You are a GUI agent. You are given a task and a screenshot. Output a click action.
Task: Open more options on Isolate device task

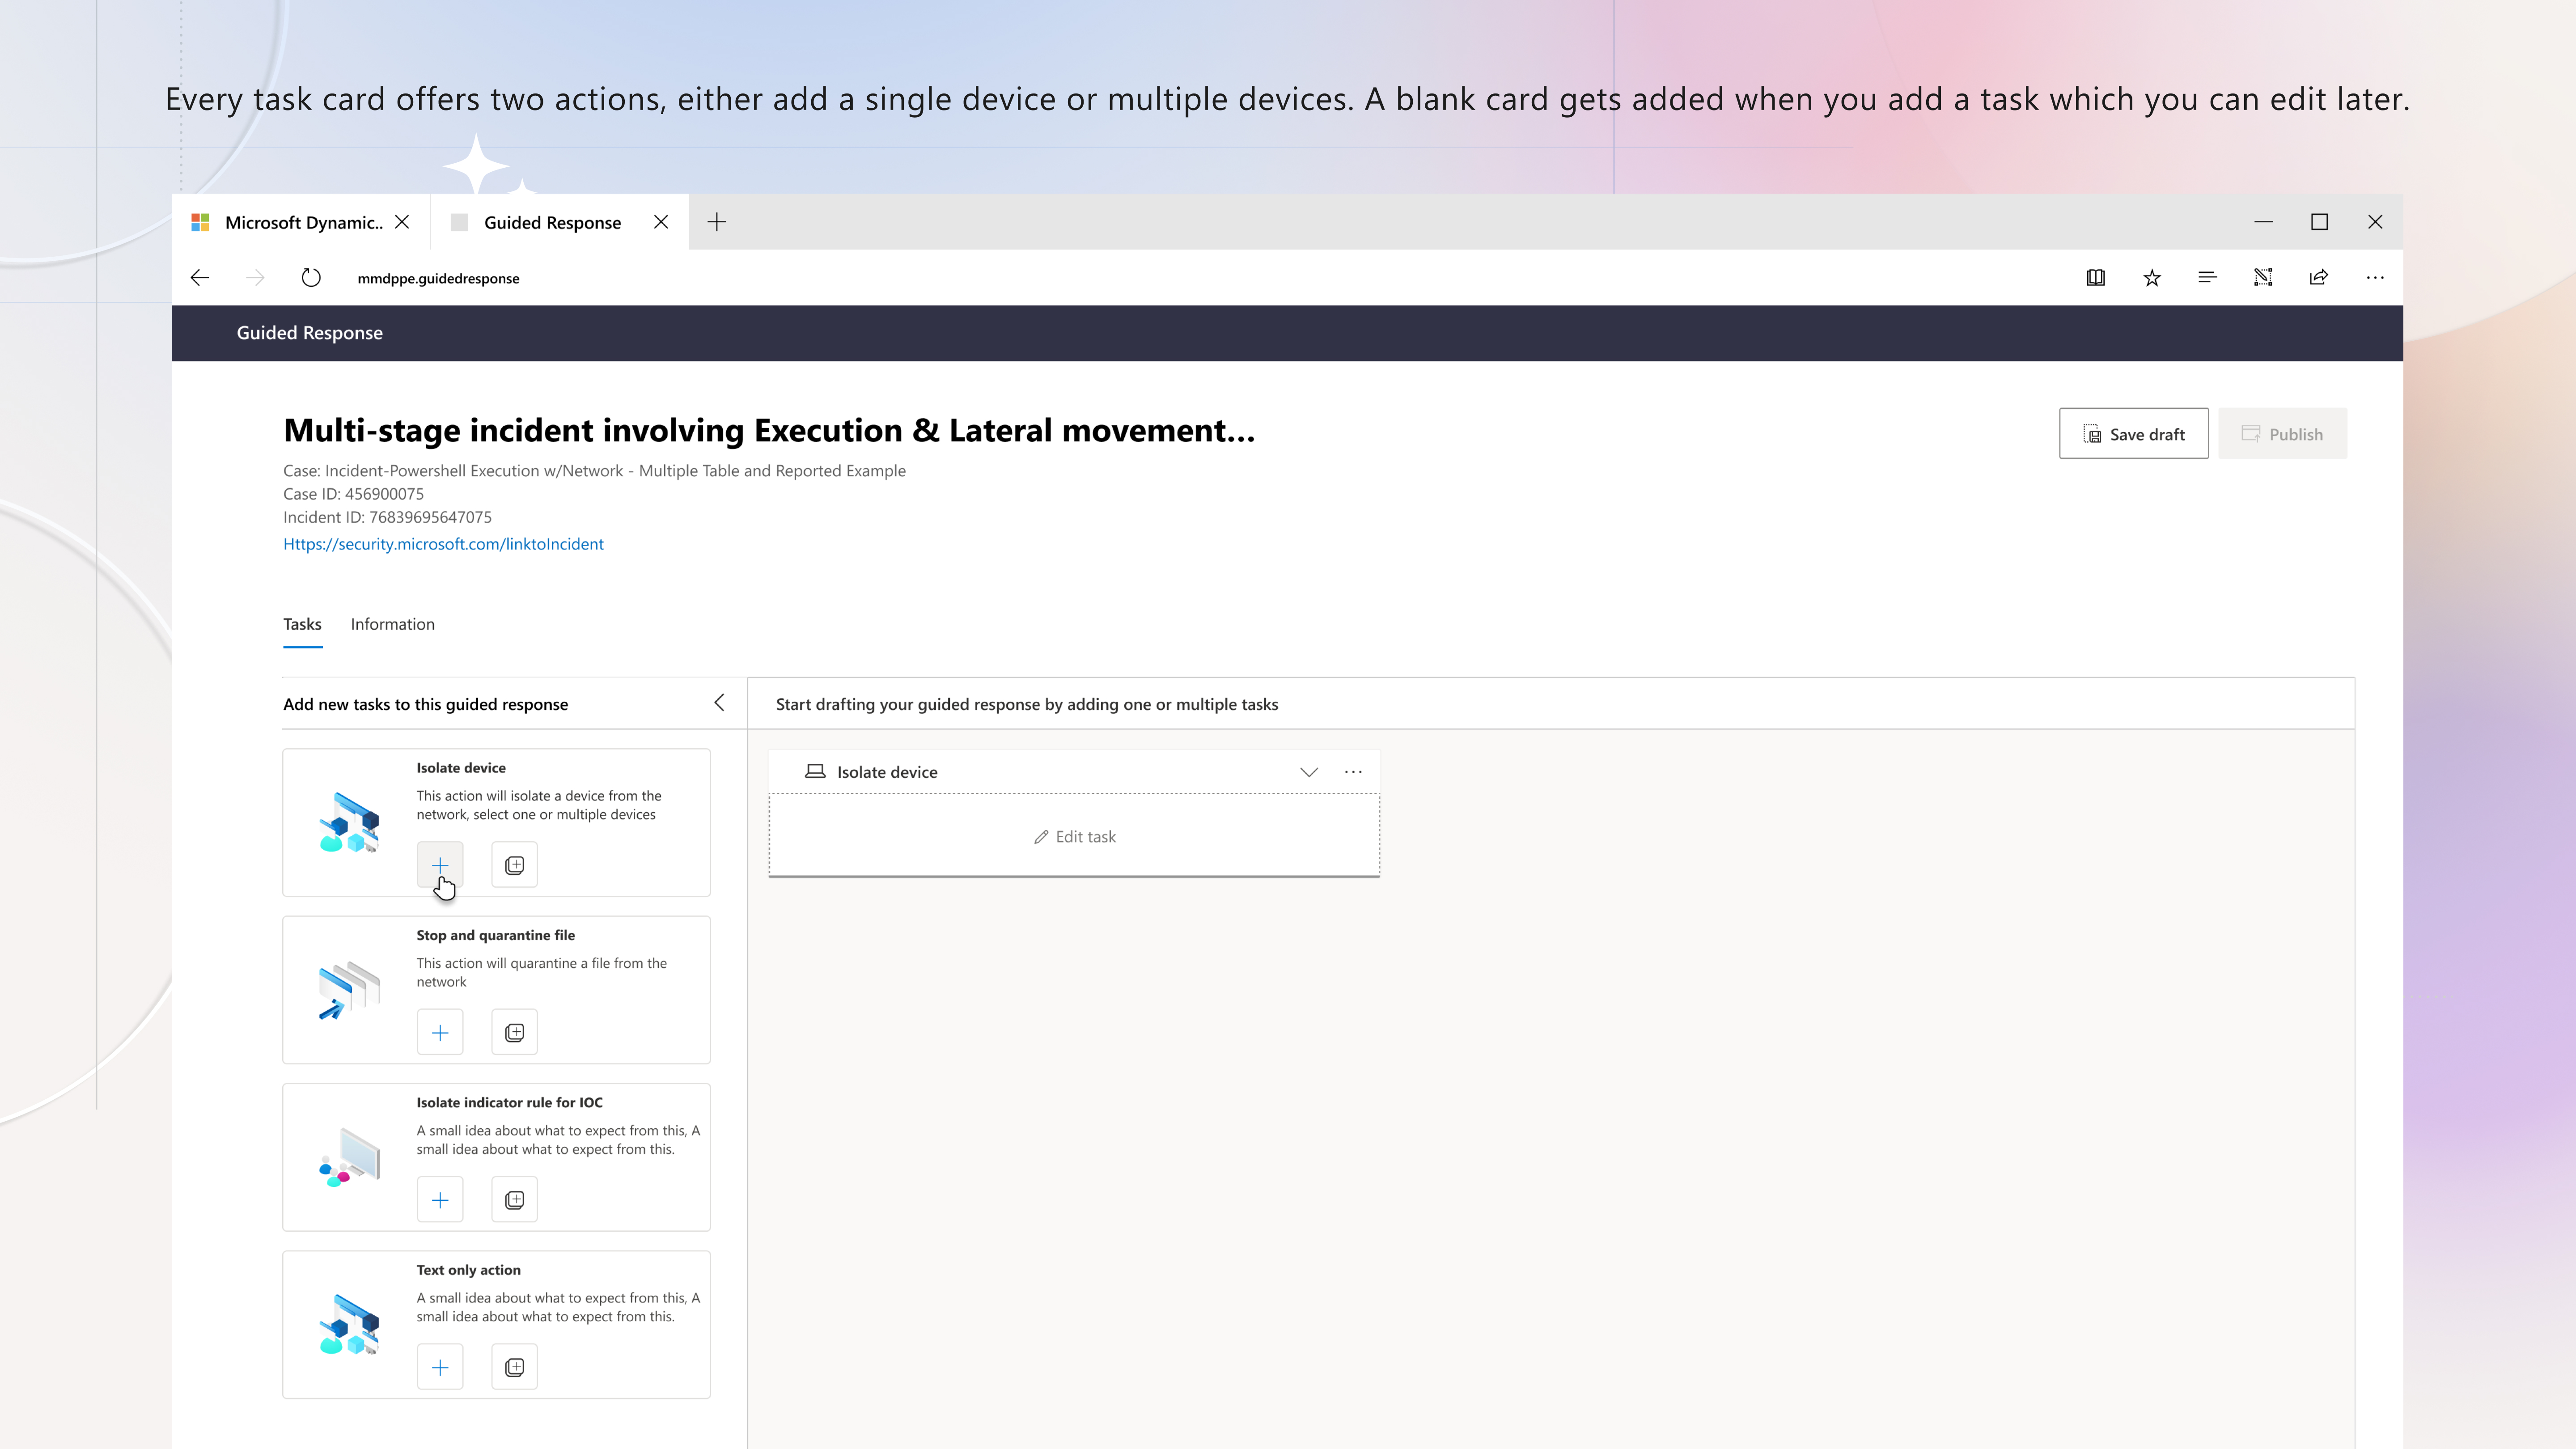[x=1353, y=772]
